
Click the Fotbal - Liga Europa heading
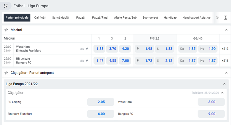click(31, 6)
